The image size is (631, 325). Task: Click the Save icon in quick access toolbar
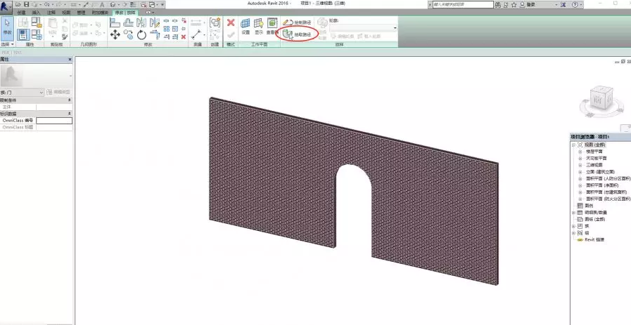click(27, 4)
